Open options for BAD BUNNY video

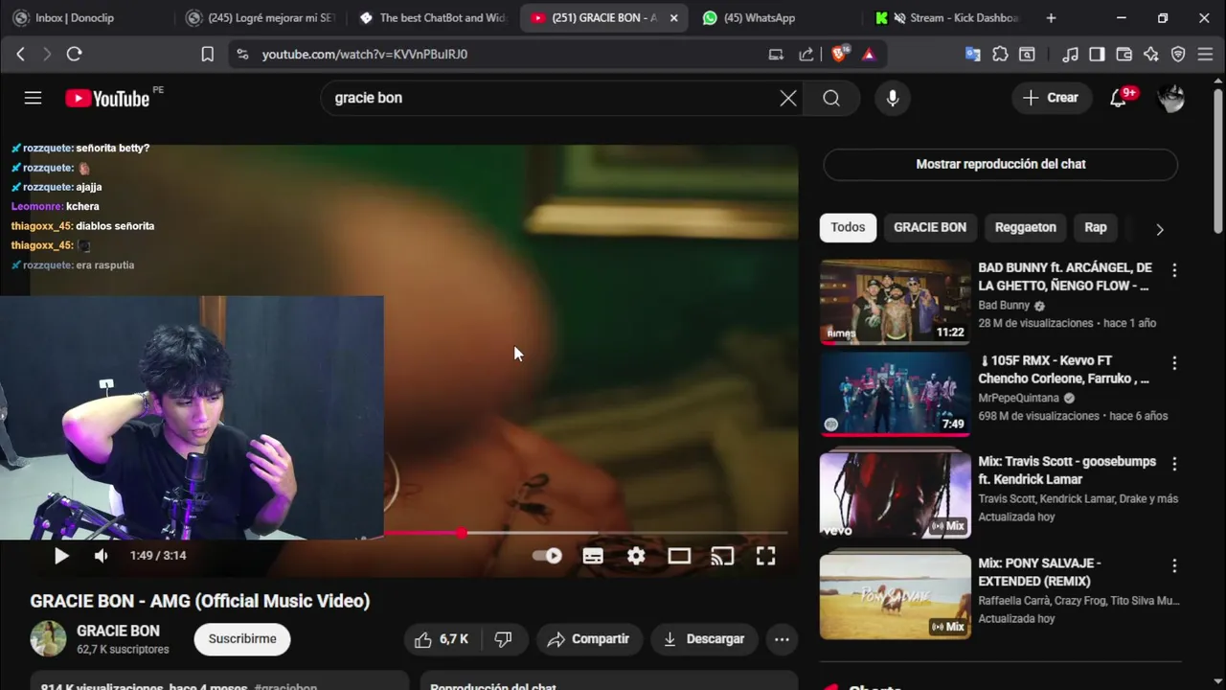(1174, 270)
